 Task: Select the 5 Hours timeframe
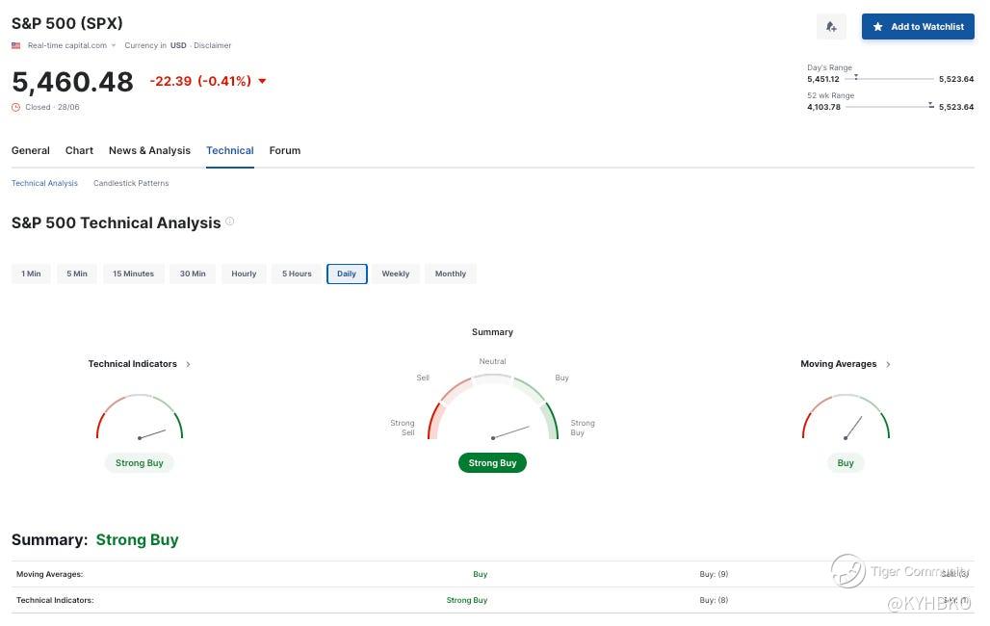click(x=297, y=274)
